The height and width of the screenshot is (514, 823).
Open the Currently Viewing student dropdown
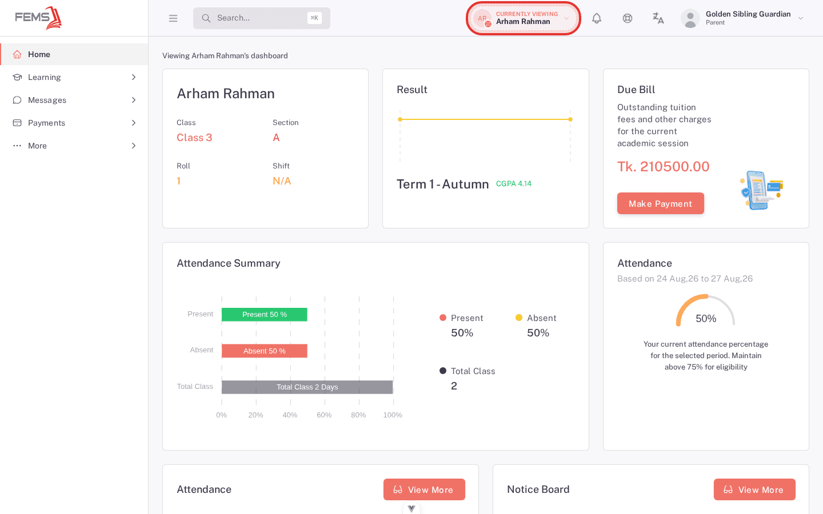[523, 18]
